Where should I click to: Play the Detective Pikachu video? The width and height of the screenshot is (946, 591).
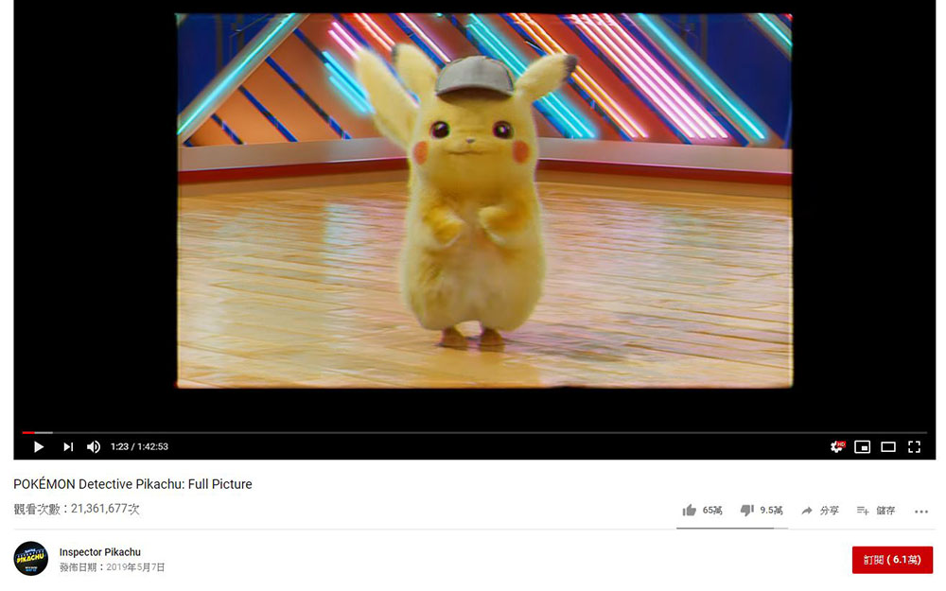point(39,447)
